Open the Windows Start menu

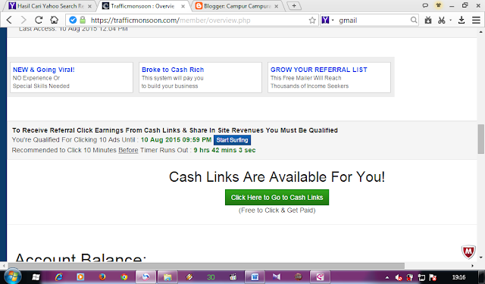tap(12, 276)
